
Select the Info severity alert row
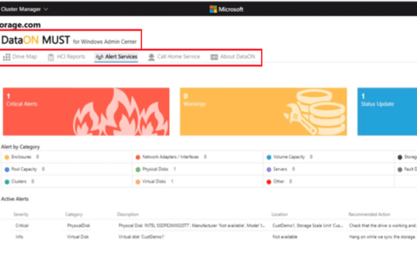(208, 237)
